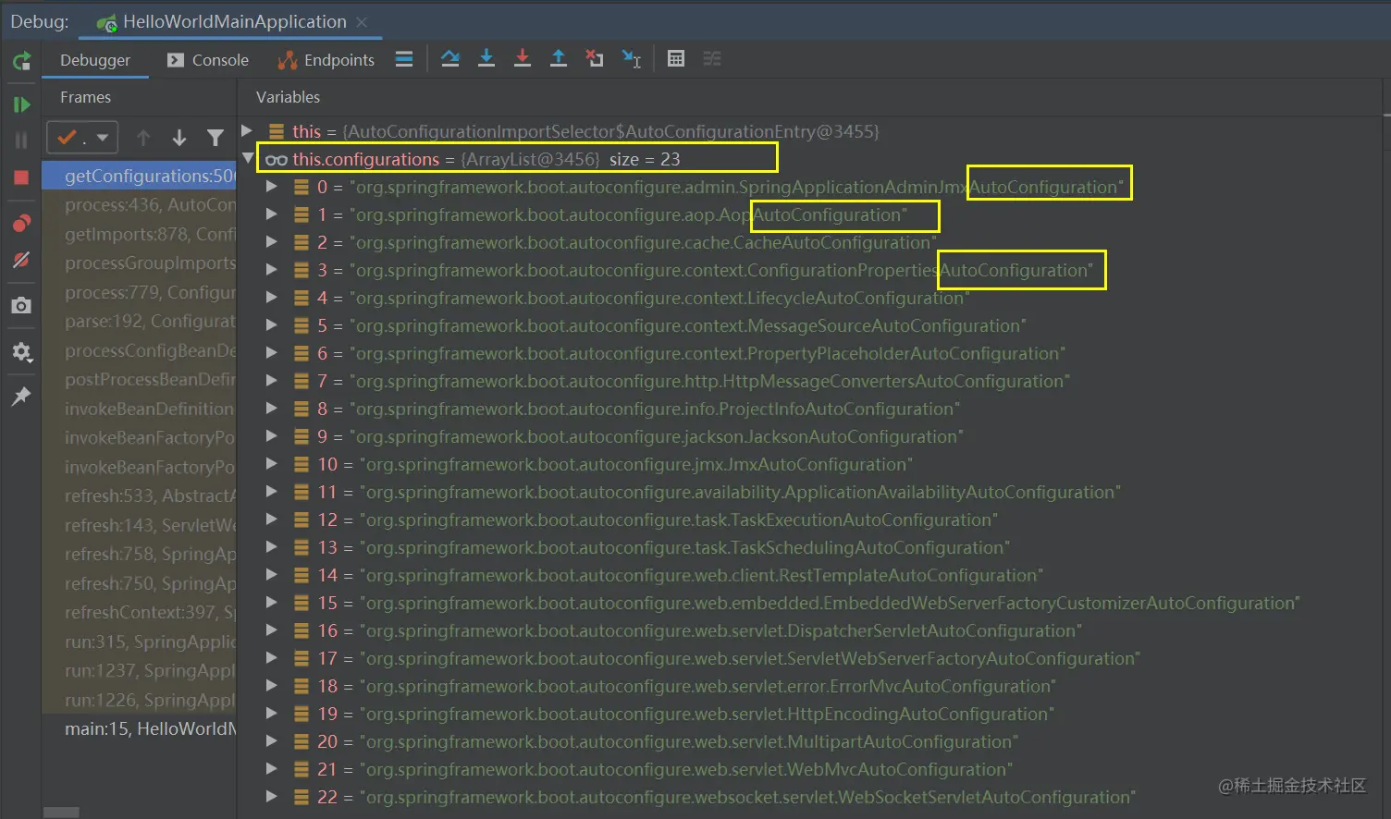Click Step Over icon
This screenshot has height=819, width=1391.
tap(450, 59)
